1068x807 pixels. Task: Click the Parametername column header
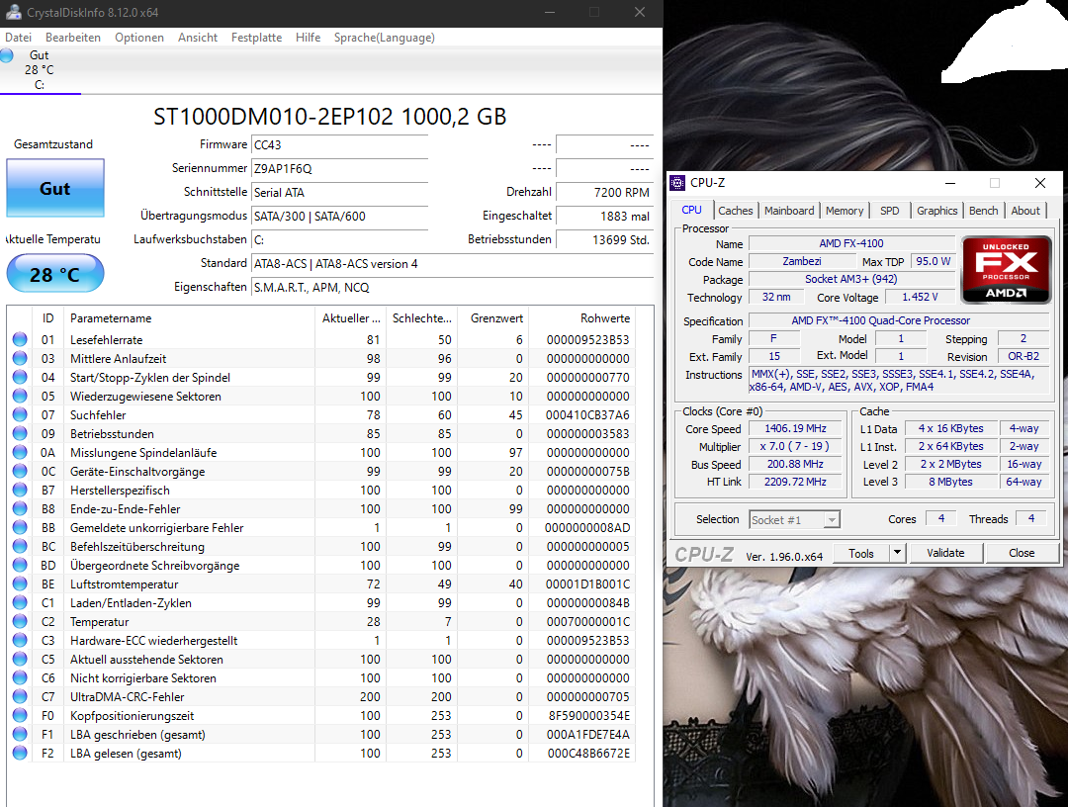tap(189, 318)
